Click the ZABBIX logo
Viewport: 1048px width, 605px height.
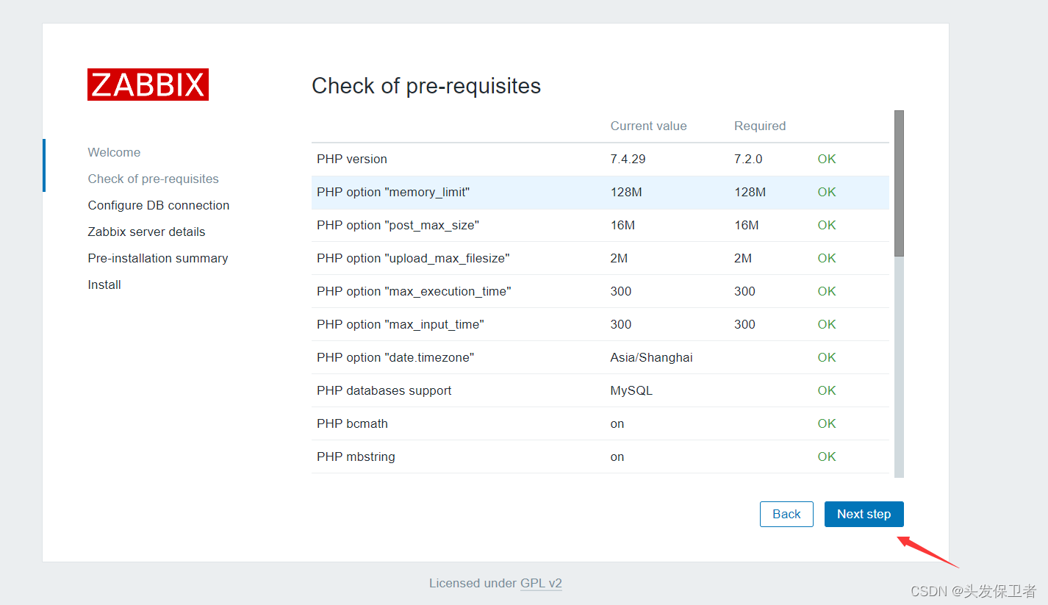(148, 85)
